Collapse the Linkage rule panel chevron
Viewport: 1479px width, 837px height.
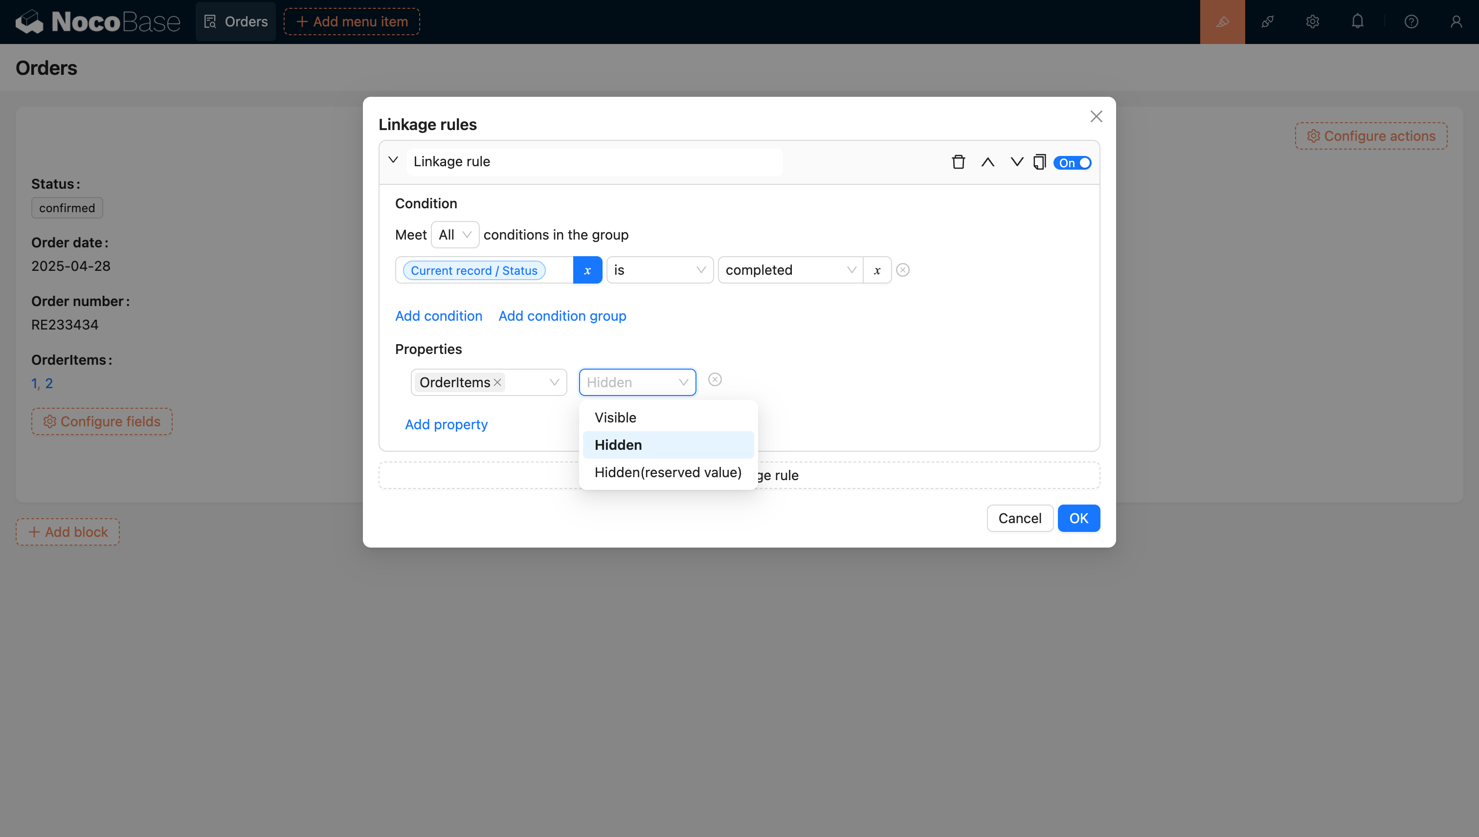393,160
